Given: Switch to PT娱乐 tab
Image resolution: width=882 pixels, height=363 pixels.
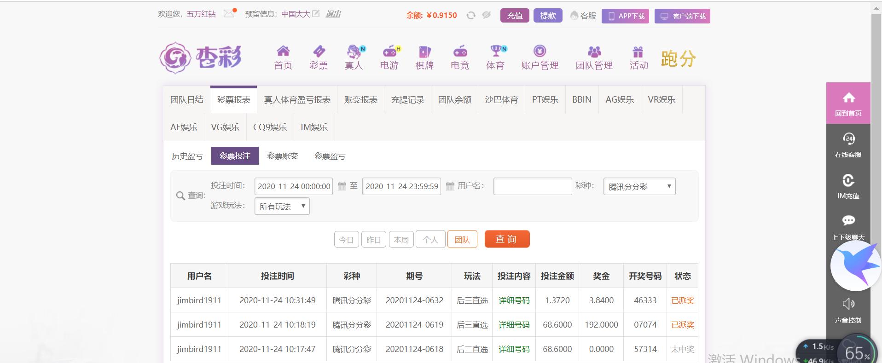Looking at the screenshot, I should (545, 99).
